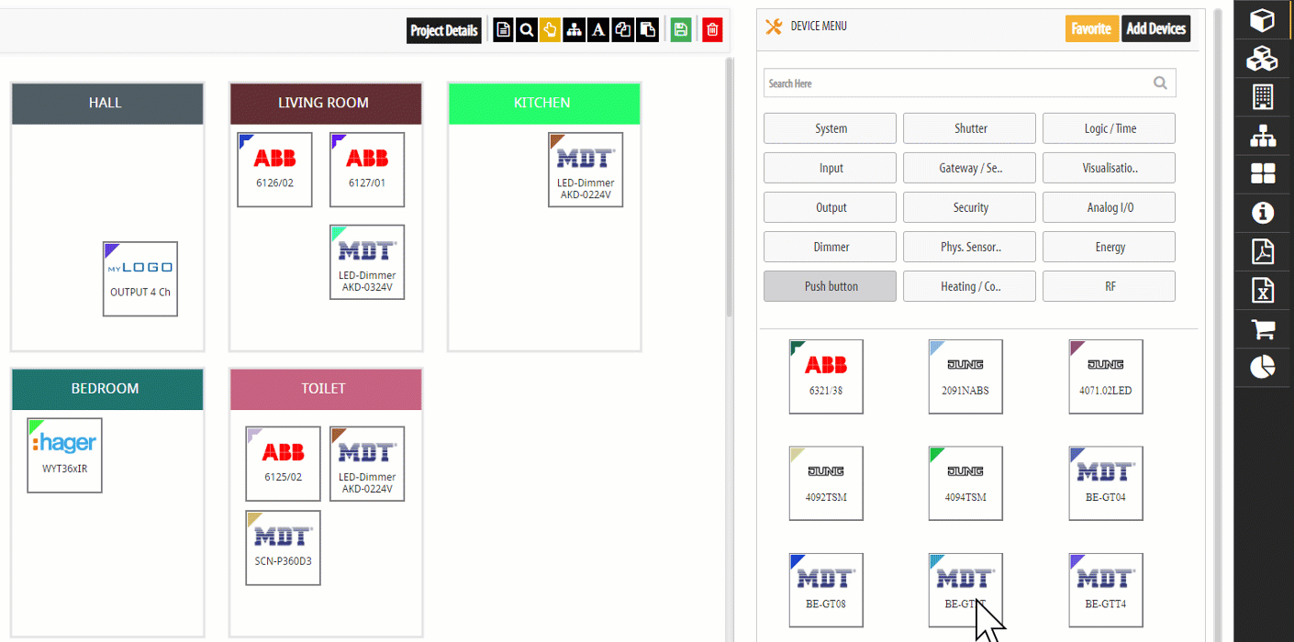Open the stacked cubes icon in sidebar
1294x642 pixels.
(1264, 59)
